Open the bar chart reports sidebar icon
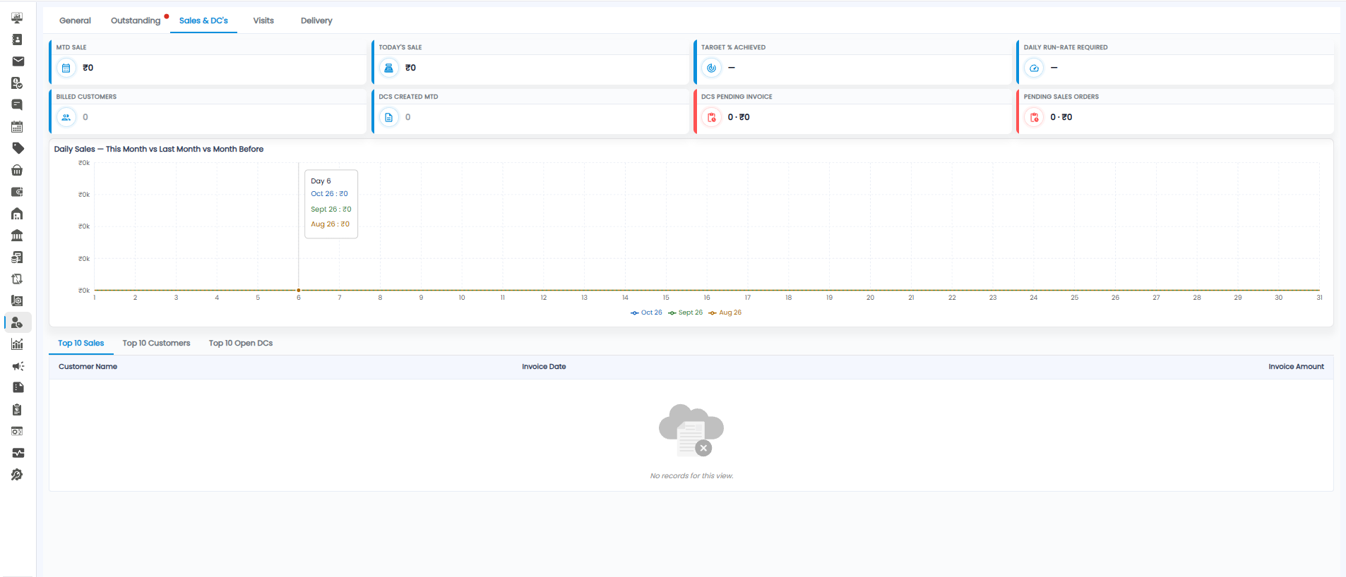 (x=17, y=344)
